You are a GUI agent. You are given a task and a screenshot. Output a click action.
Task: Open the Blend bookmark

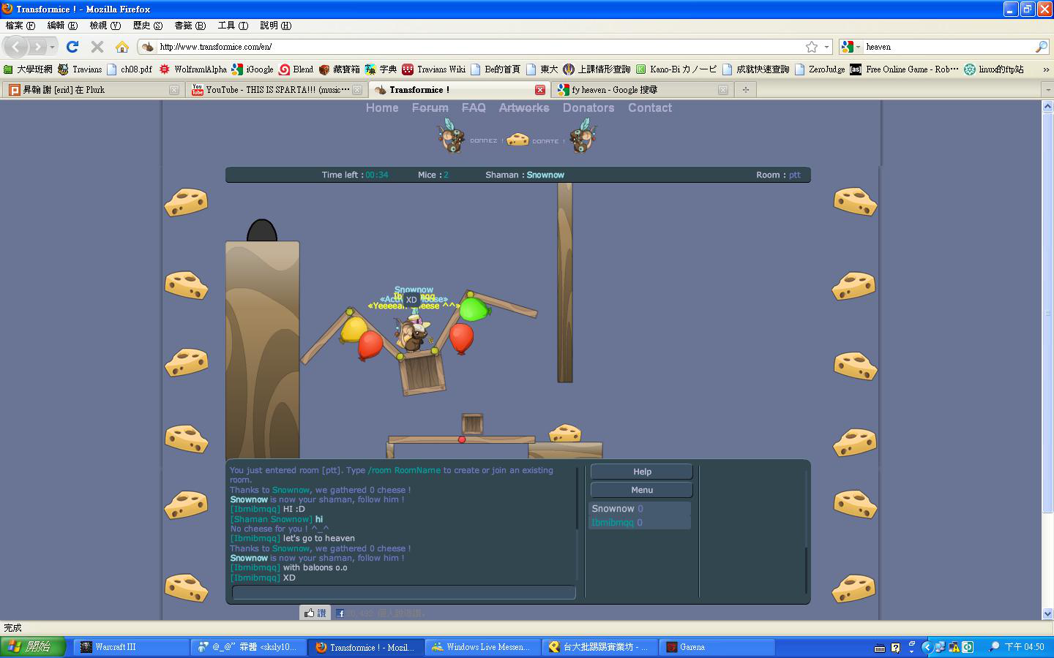296,69
